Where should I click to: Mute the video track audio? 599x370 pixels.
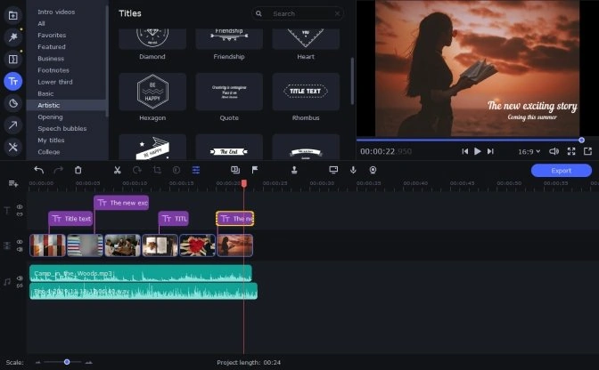coord(20,249)
